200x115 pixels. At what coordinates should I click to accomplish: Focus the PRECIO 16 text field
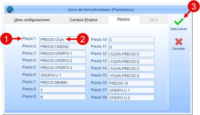[131, 83]
